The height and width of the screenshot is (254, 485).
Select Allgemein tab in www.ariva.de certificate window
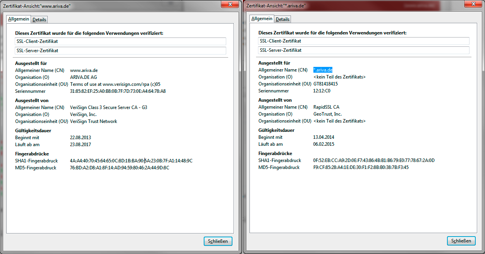point(19,19)
